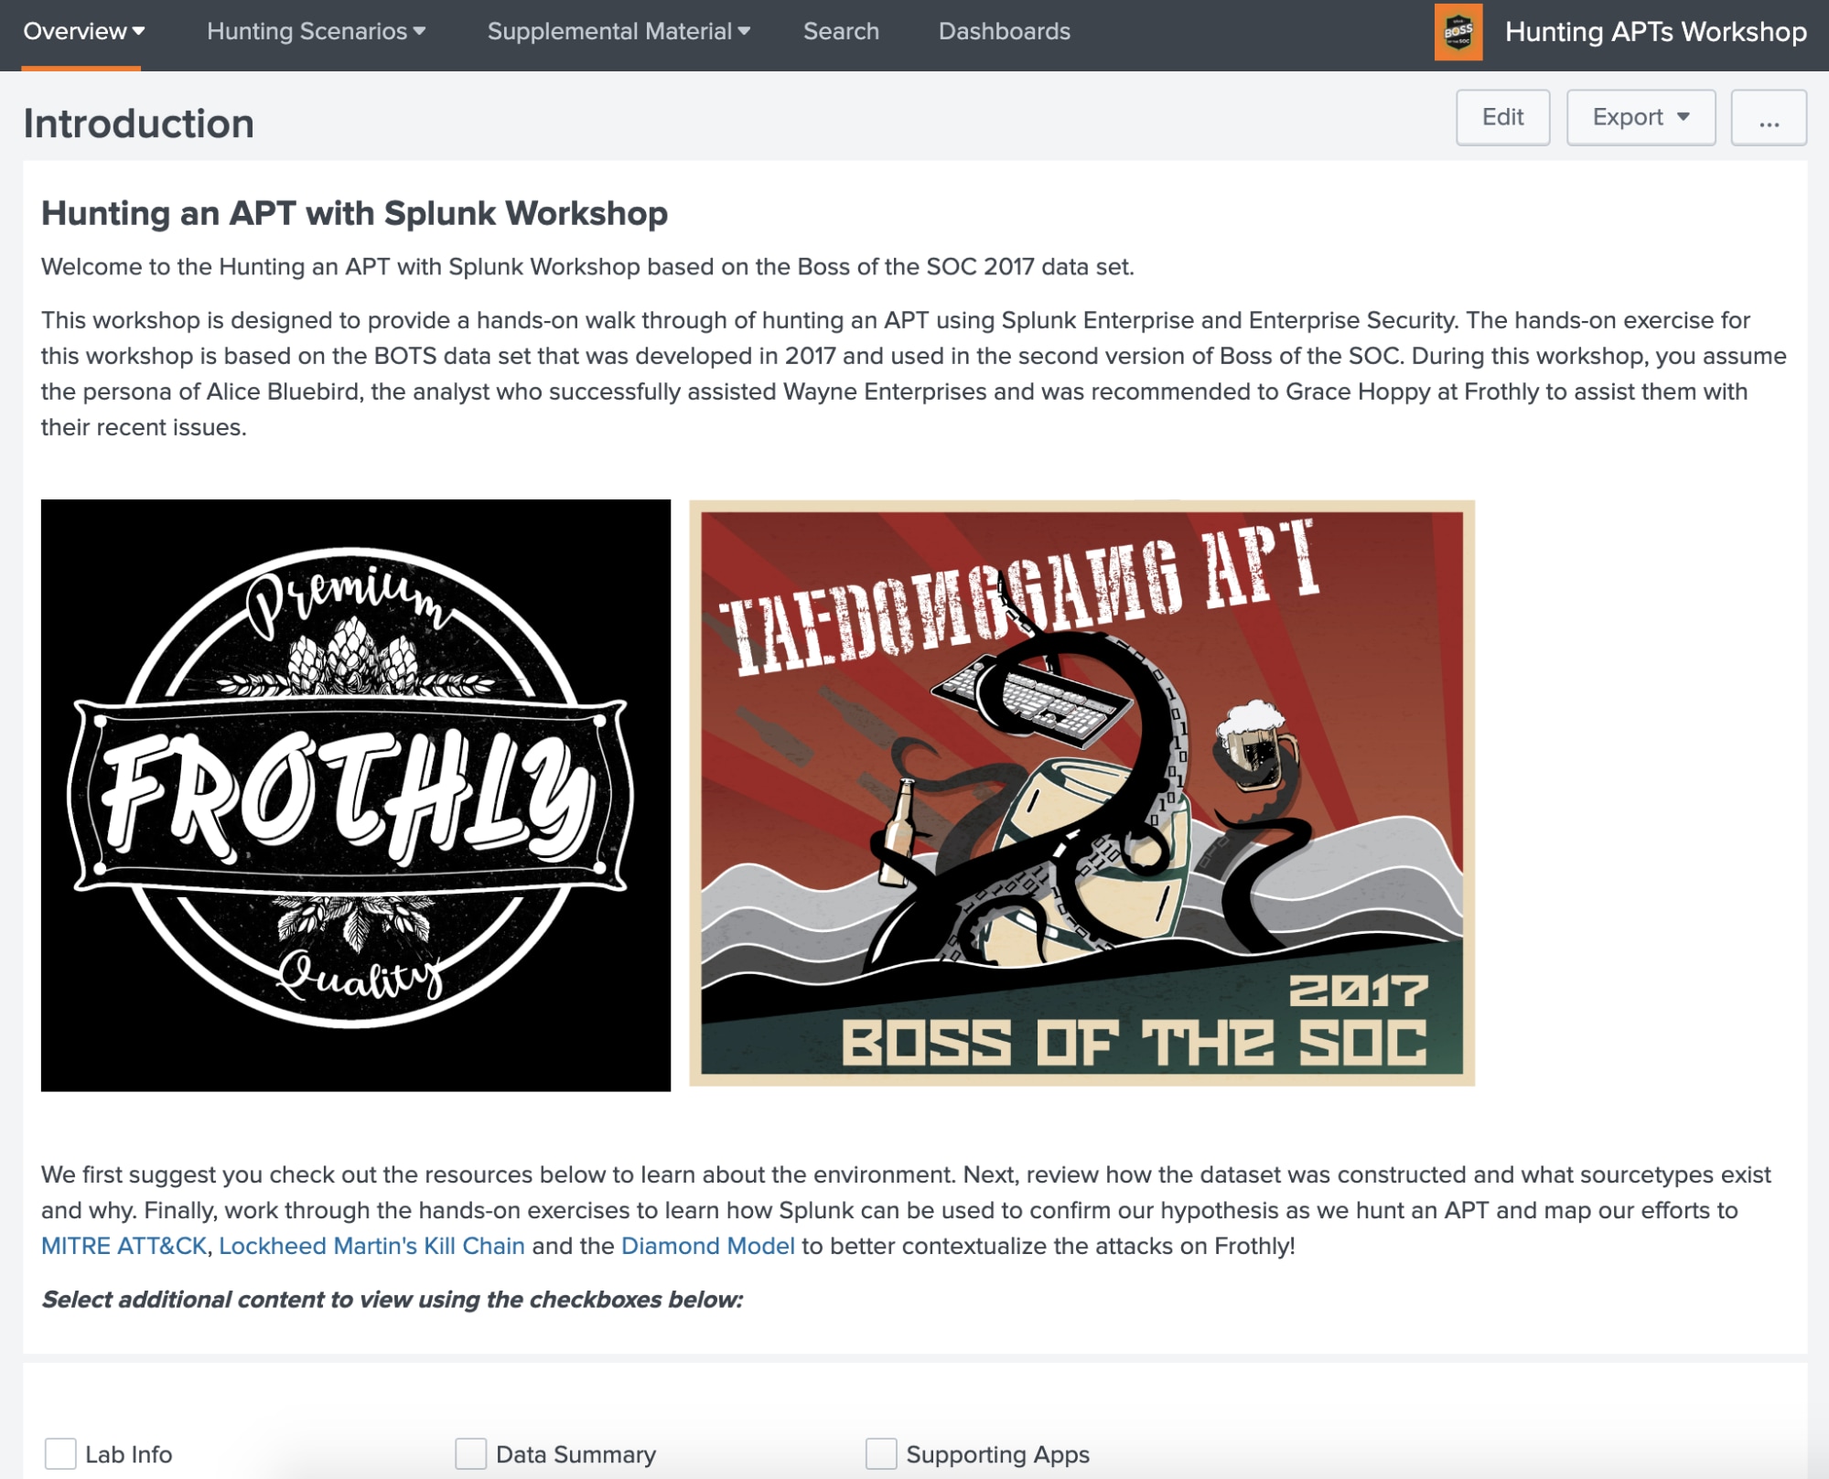1829x1479 pixels.
Task: Enable the Lab Info checkbox
Action: [60, 1453]
